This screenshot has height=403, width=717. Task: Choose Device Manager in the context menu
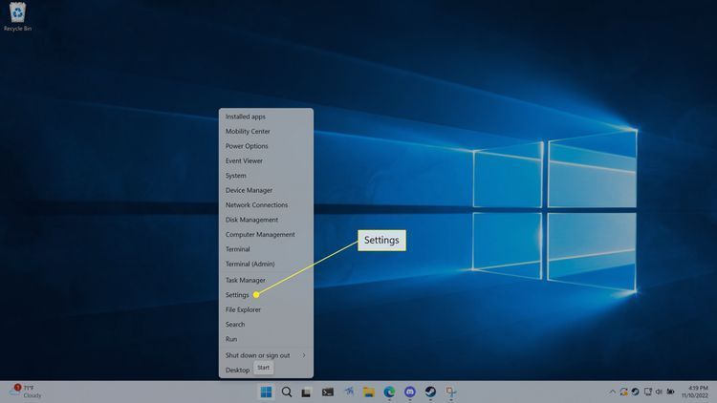pyautogui.click(x=250, y=190)
